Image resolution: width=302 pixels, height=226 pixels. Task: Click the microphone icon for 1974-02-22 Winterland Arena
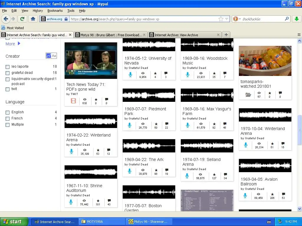coord(71,152)
